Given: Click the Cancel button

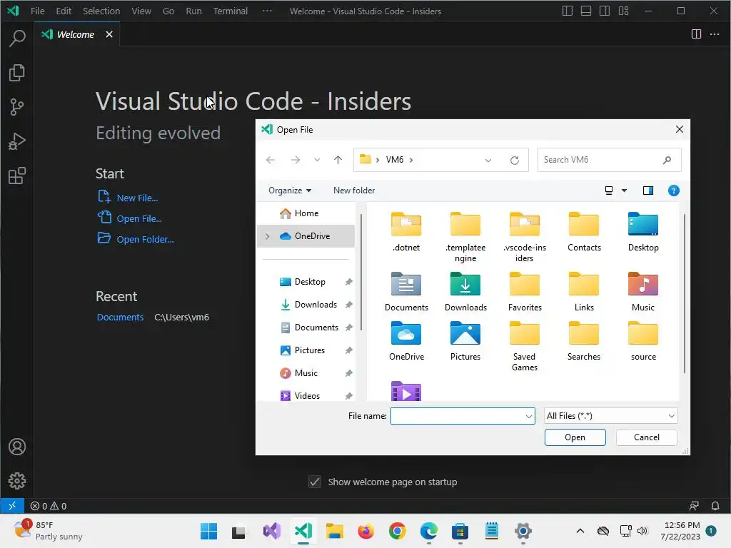Looking at the screenshot, I should pyautogui.click(x=647, y=437).
